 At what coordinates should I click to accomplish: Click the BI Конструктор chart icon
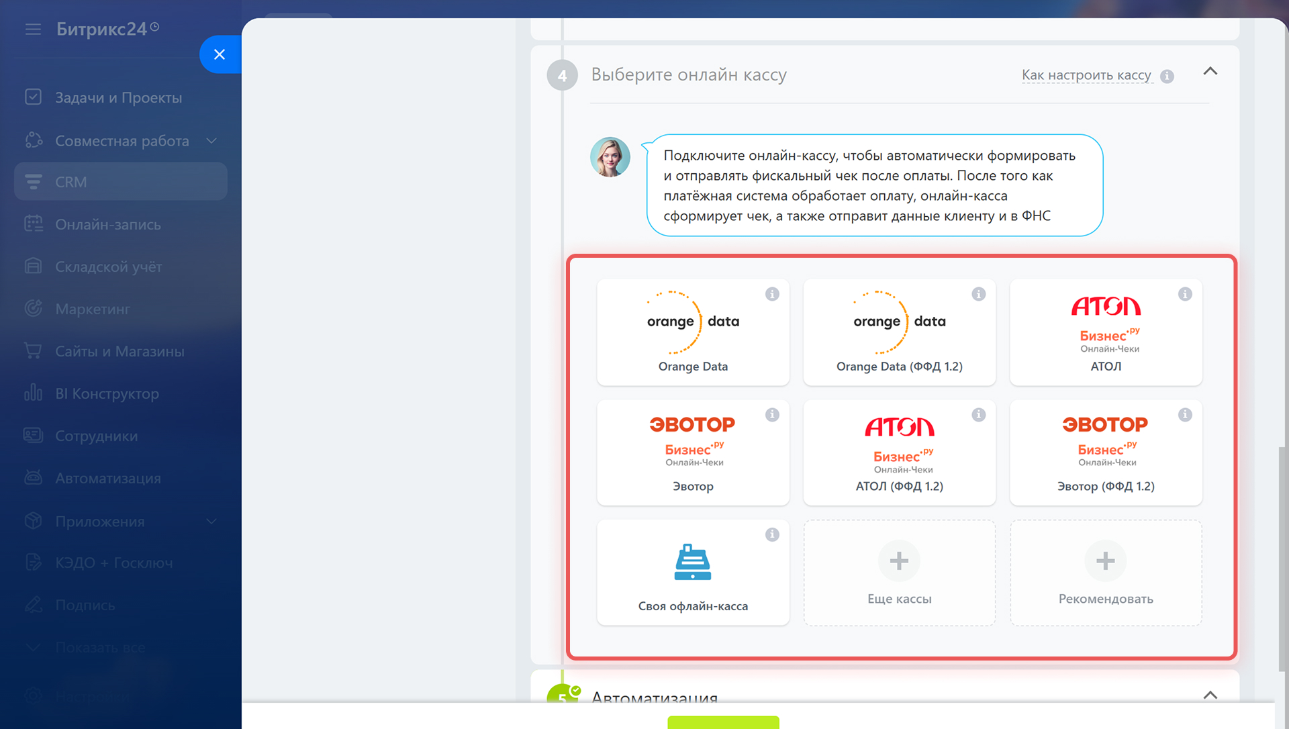point(33,392)
